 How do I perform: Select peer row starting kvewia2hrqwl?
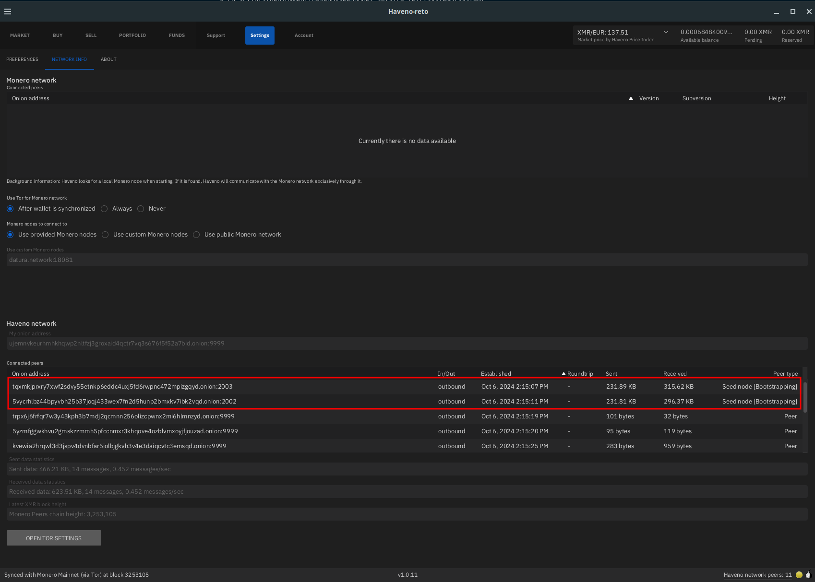click(x=405, y=446)
